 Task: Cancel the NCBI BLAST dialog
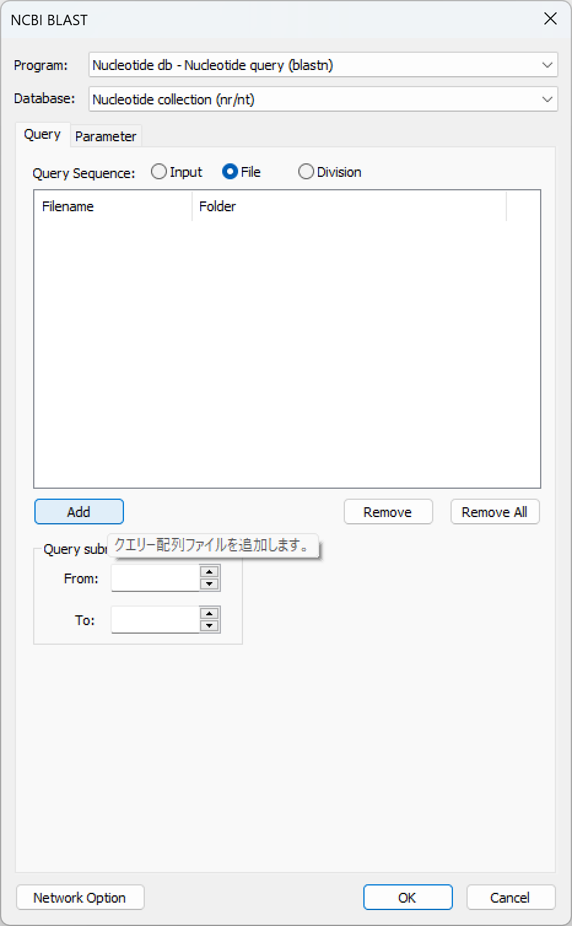[x=511, y=898]
